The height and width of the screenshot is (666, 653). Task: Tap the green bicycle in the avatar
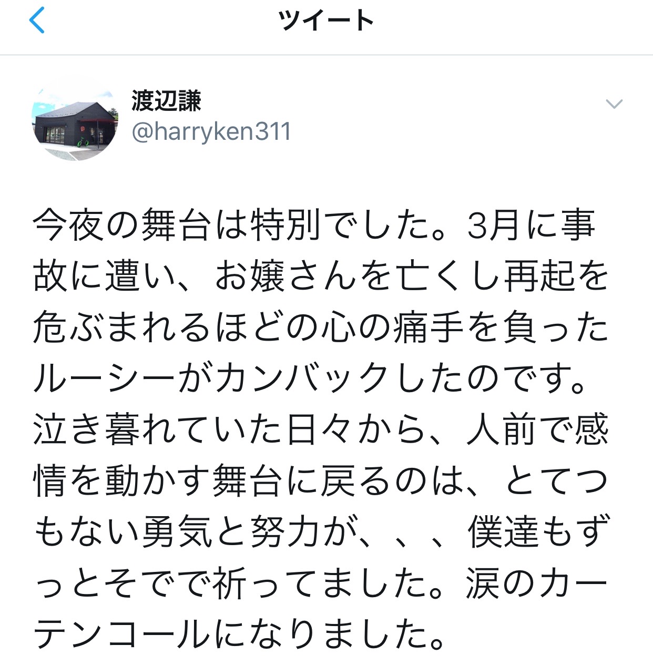click(x=82, y=142)
